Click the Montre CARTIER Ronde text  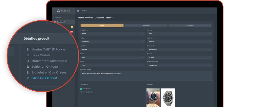coord(48,49)
